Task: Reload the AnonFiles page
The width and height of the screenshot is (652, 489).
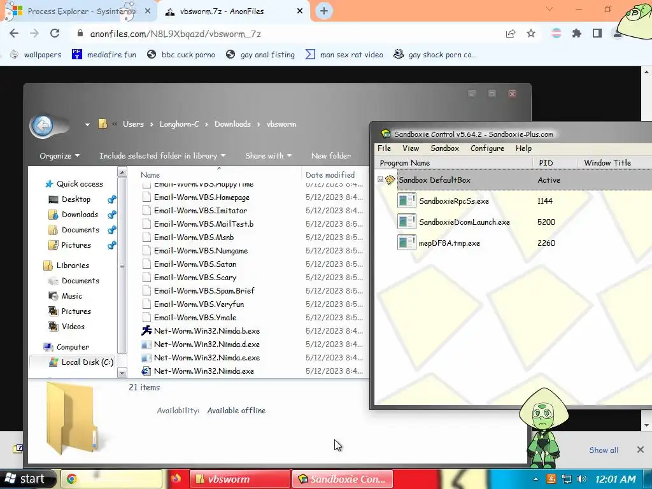Action: pos(55,34)
